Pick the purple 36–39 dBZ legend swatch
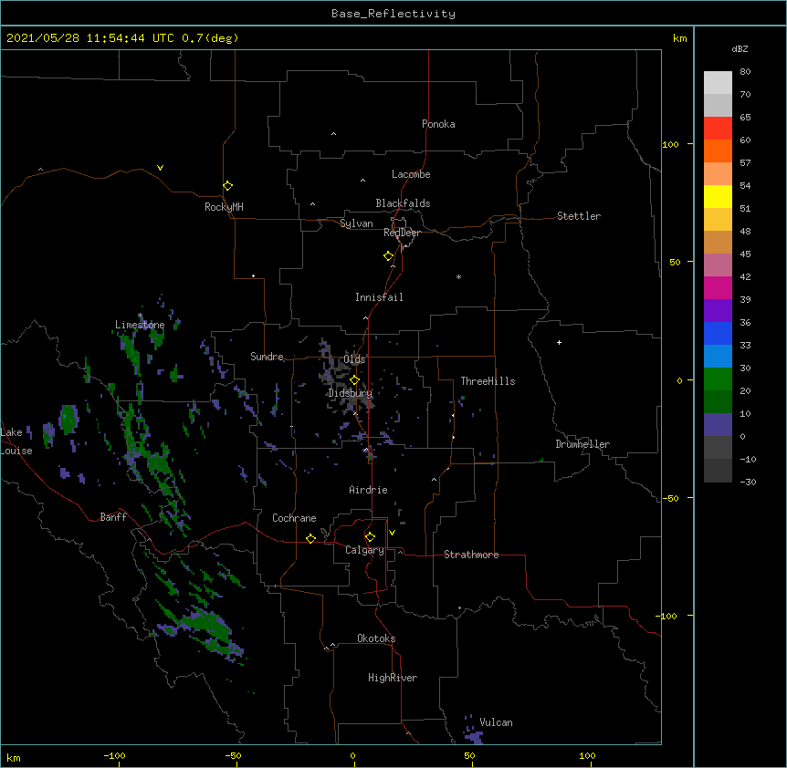 tap(718, 310)
